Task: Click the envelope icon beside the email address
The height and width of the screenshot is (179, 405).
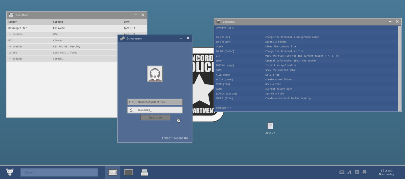Action: (131, 102)
